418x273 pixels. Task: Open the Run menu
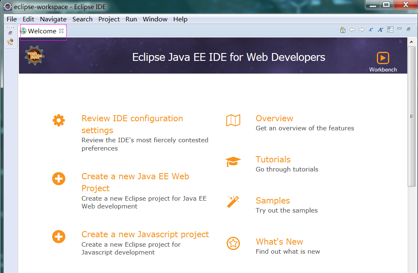(131, 19)
